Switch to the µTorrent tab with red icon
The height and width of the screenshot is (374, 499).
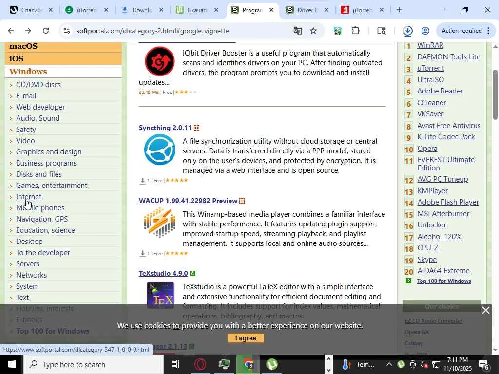[x=363, y=10]
